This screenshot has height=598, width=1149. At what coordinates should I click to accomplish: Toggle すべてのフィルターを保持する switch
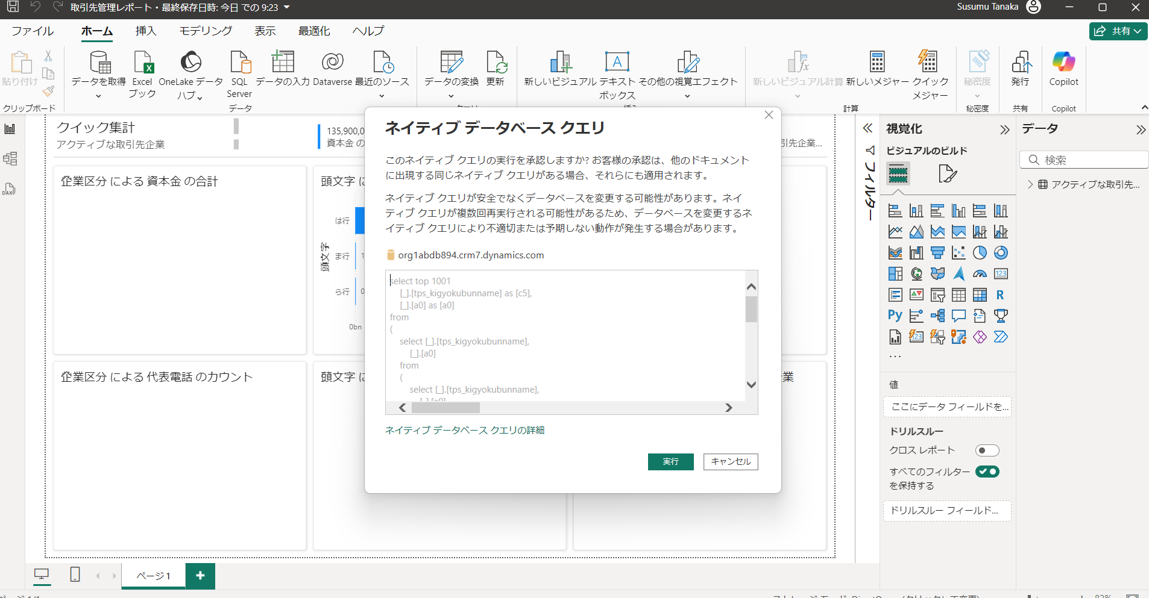[x=987, y=472]
